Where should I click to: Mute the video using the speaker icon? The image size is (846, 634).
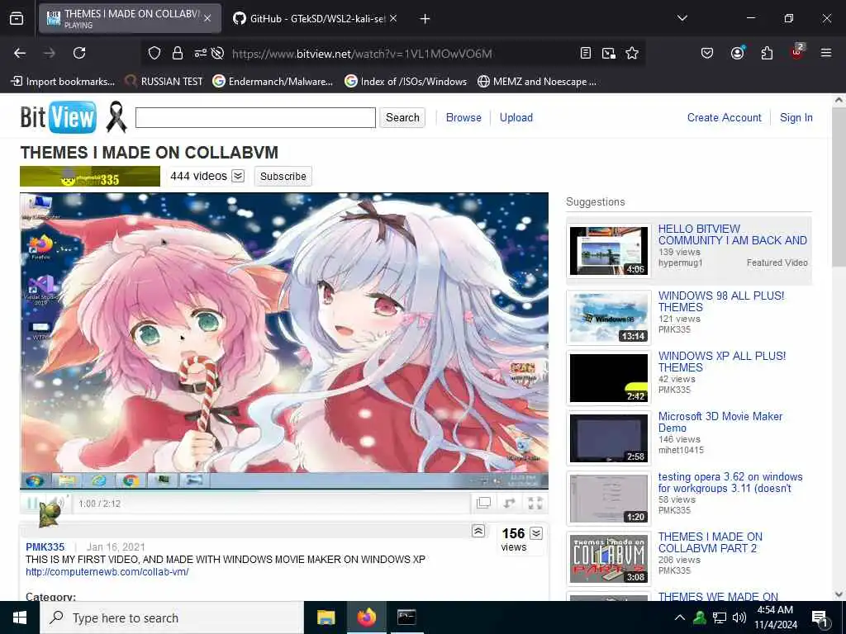point(59,503)
